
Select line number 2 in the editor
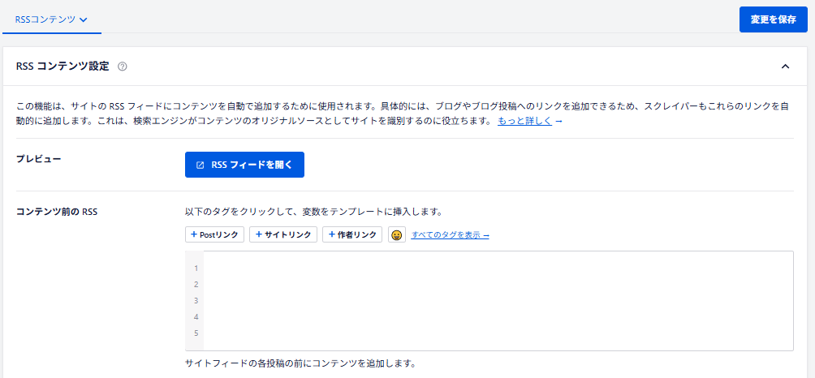pyautogui.click(x=196, y=285)
